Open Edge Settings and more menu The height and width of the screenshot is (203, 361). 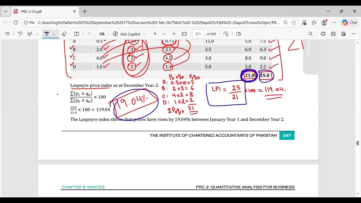(x=334, y=23)
